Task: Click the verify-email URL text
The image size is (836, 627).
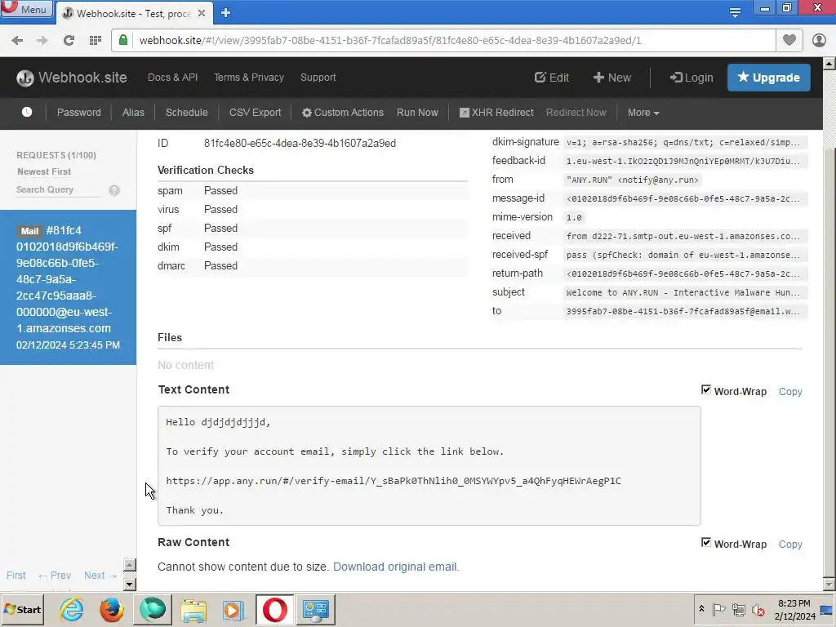Action: tap(394, 481)
